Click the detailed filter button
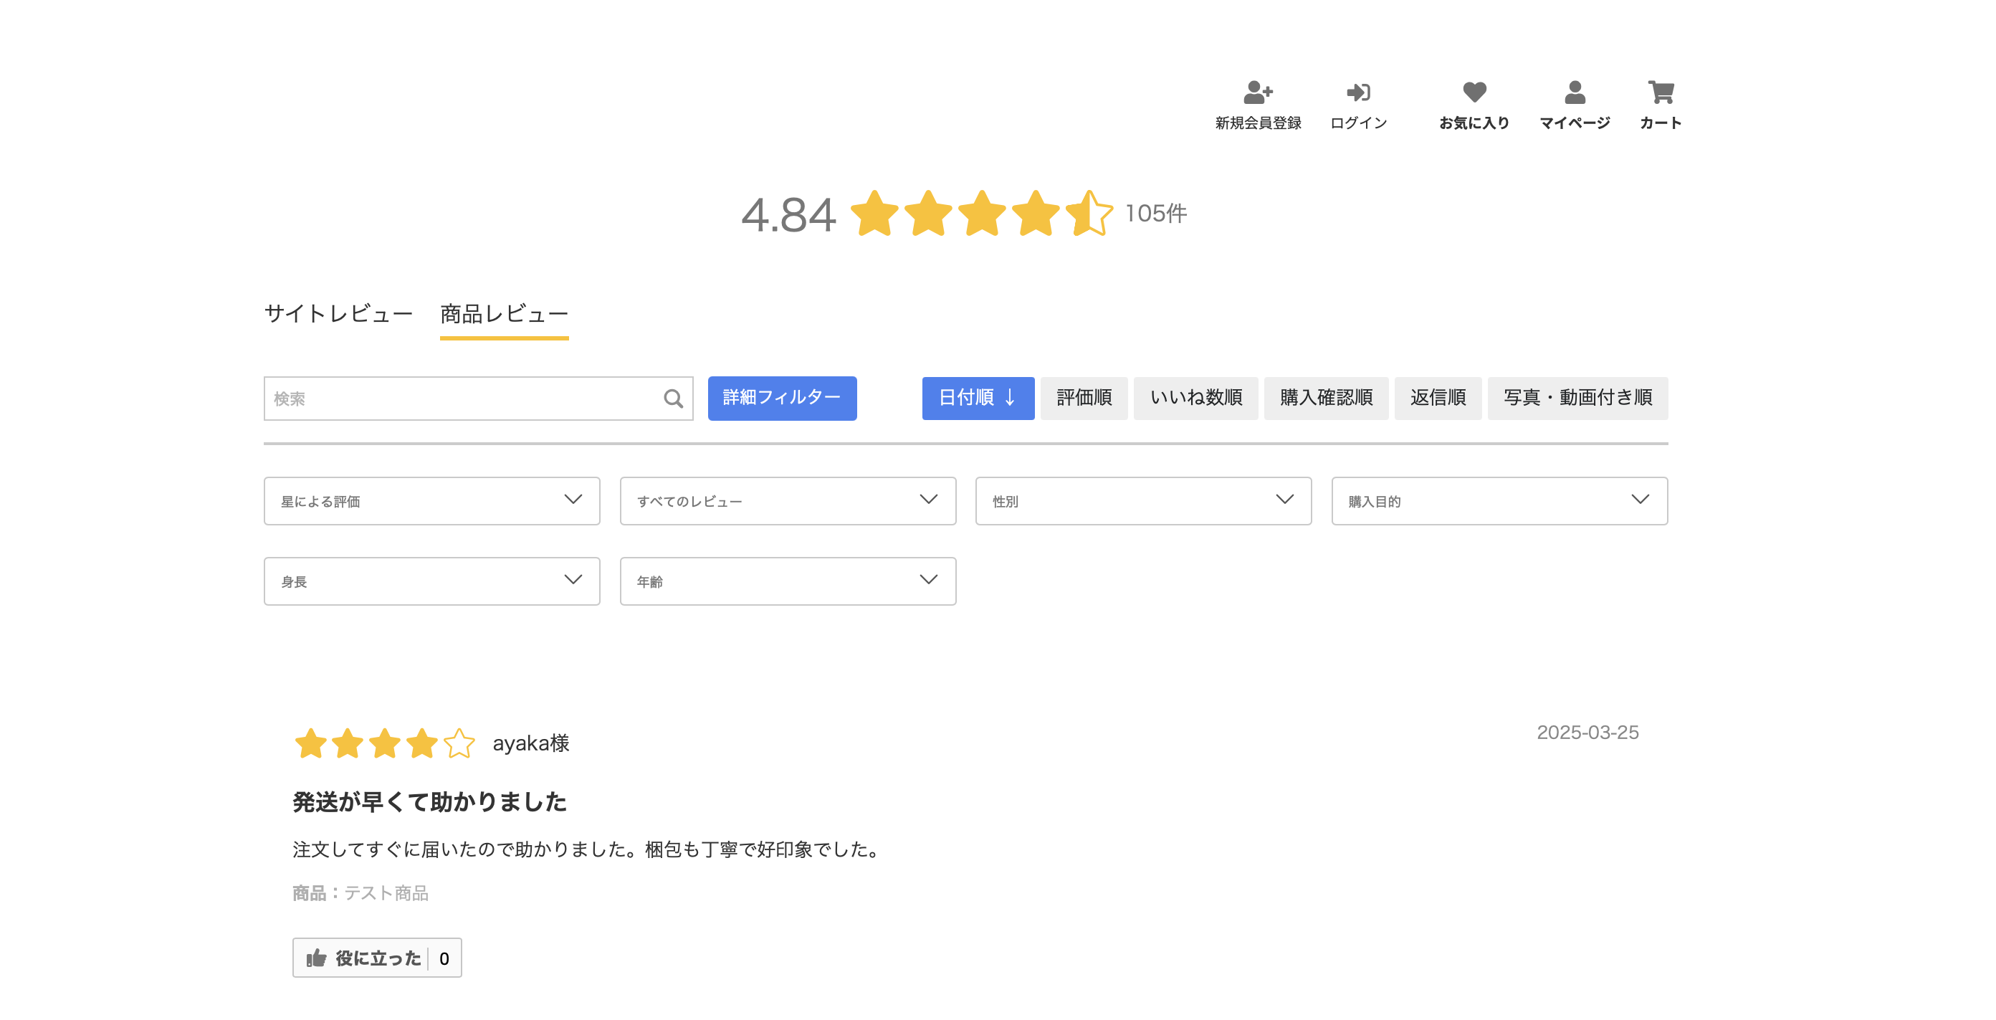Viewport: 1996px width, 1020px height. point(781,398)
